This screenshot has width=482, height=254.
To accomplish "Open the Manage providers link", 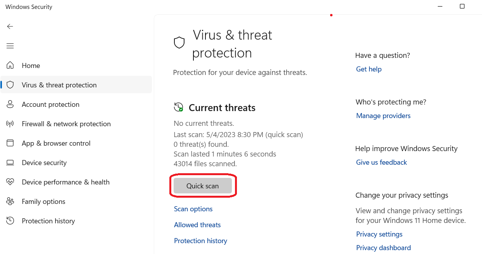I will 383,116.
